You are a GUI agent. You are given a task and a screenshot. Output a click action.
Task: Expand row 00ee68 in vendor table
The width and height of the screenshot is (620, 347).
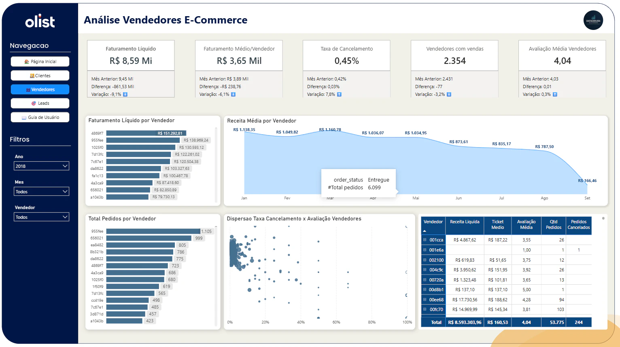425,300
